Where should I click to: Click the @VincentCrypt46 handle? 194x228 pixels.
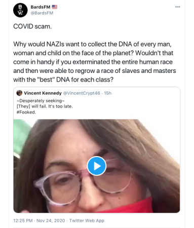click(x=82, y=93)
